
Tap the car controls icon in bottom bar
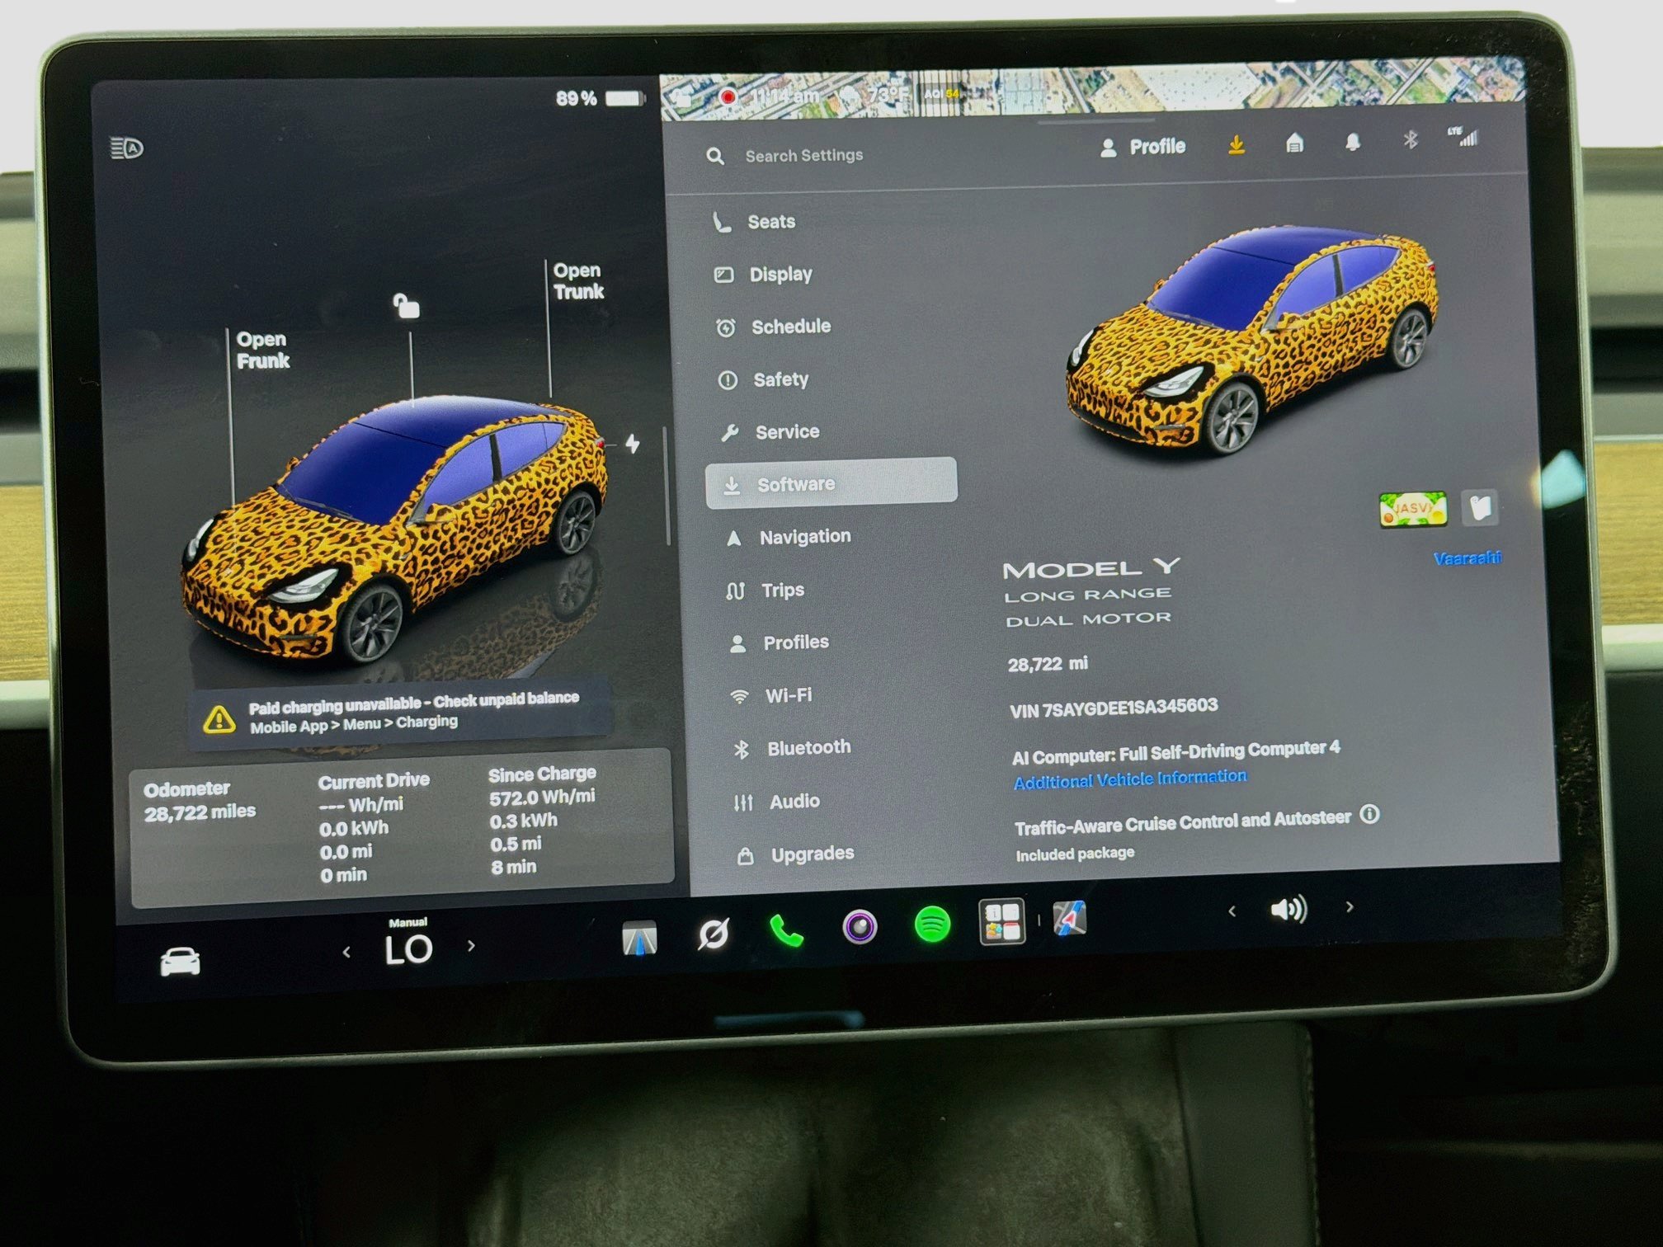[x=180, y=962]
